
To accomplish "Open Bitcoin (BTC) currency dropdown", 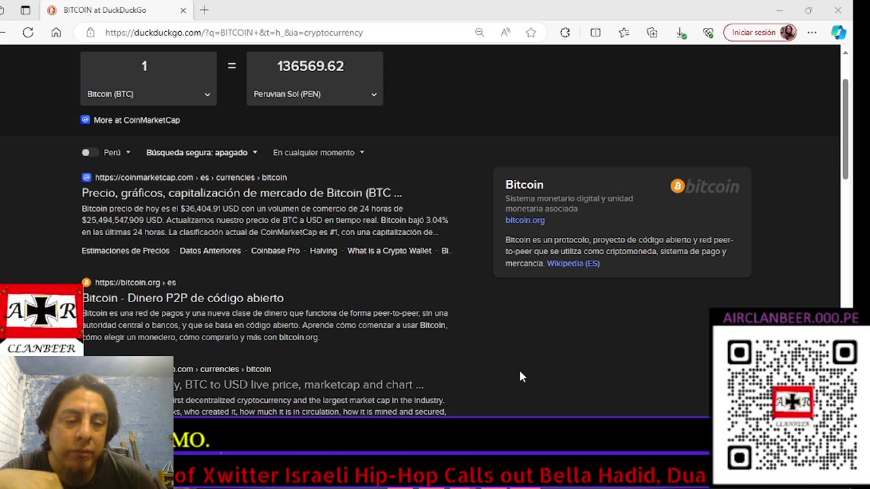I will tap(148, 94).
